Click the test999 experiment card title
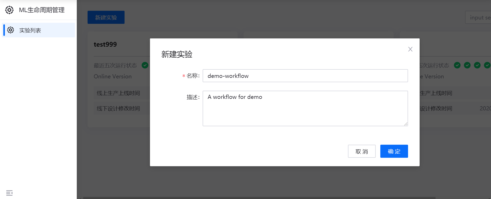 tap(105, 44)
